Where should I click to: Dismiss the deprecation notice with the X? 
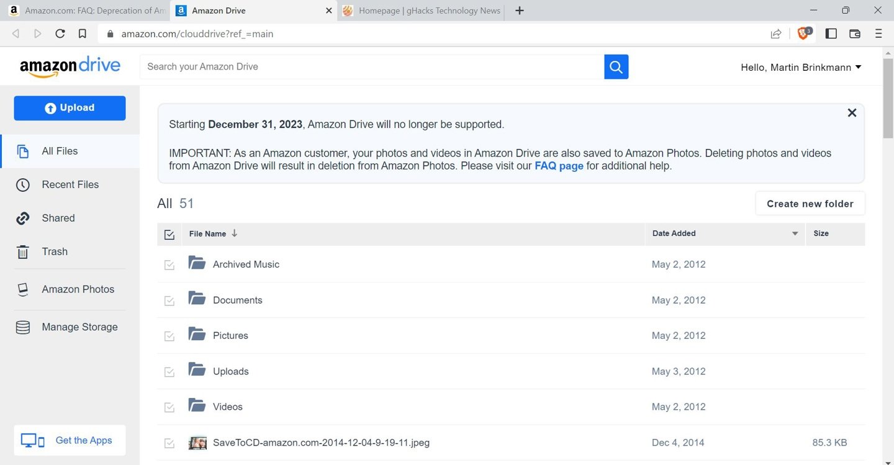click(x=852, y=112)
